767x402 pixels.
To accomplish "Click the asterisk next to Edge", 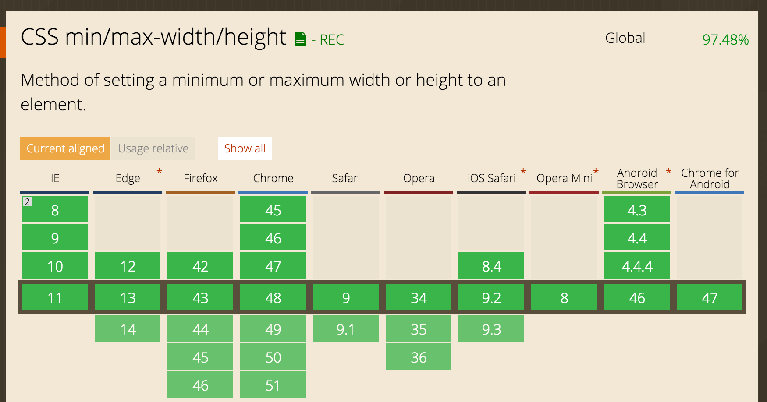I will pos(160,171).
